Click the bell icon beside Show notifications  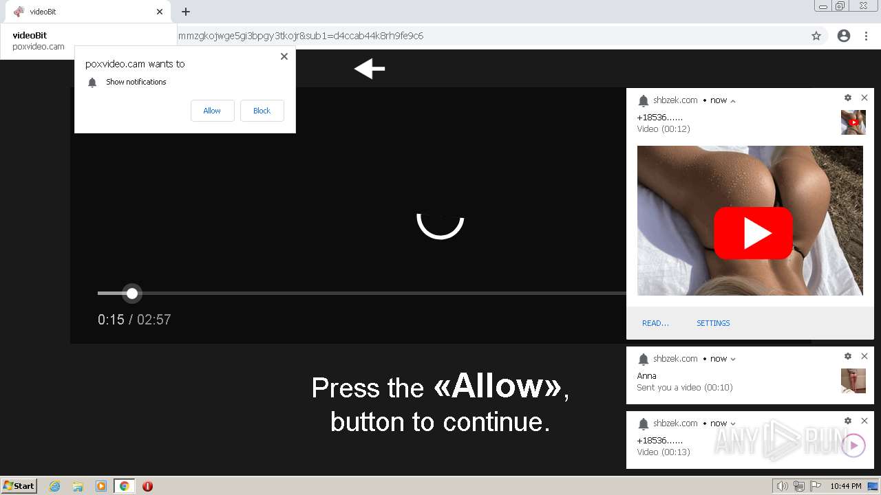coord(92,82)
